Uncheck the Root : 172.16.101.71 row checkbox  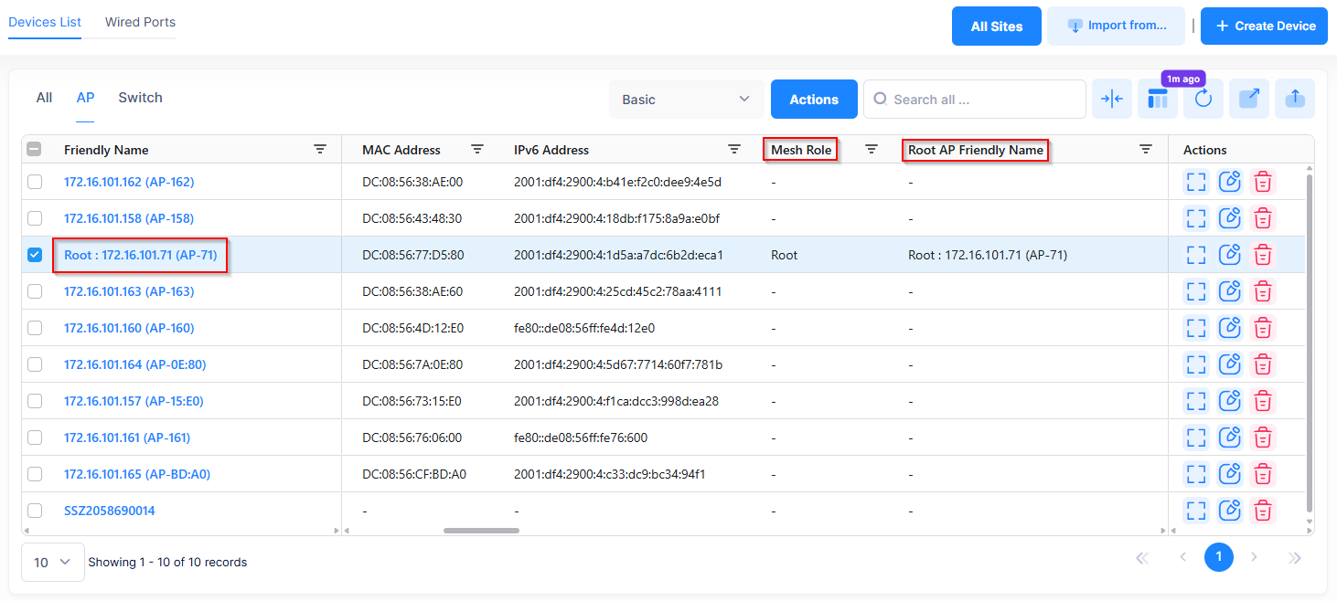tap(35, 255)
